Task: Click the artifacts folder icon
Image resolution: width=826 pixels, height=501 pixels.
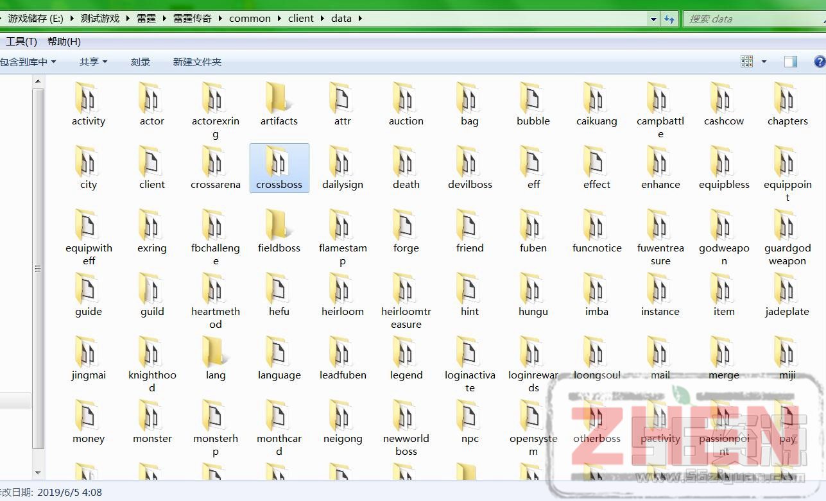Action: pos(279,98)
